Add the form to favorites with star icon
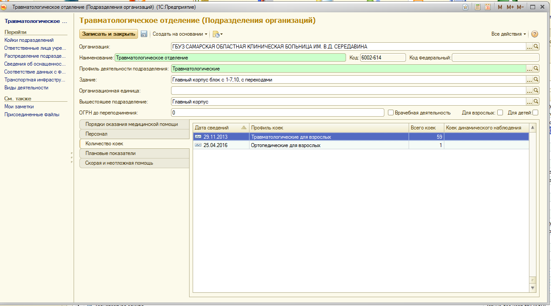The image size is (551, 306). tap(465, 7)
